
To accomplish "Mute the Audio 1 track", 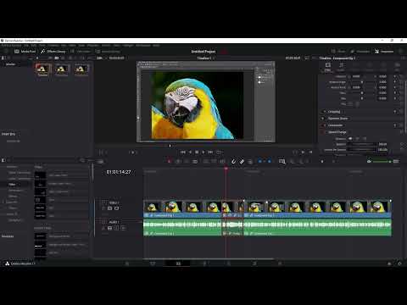I will coord(123,228).
